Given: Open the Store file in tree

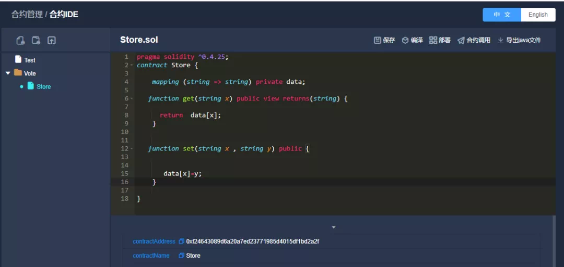Looking at the screenshot, I should [43, 87].
